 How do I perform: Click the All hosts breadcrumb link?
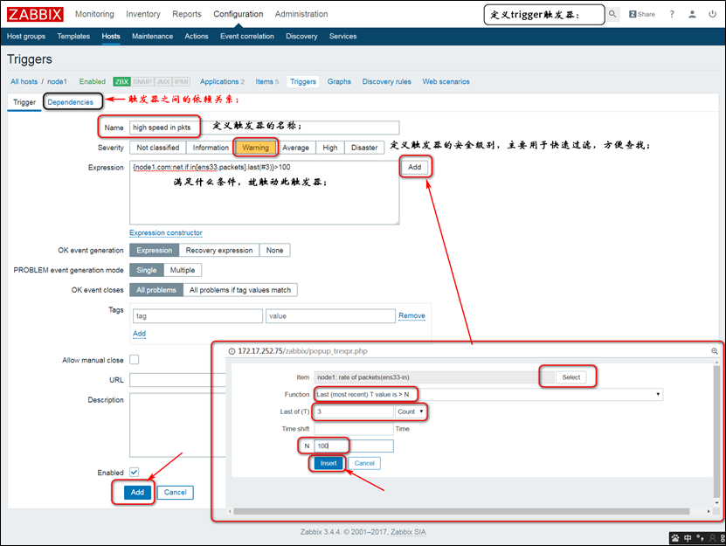click(24, 81)
